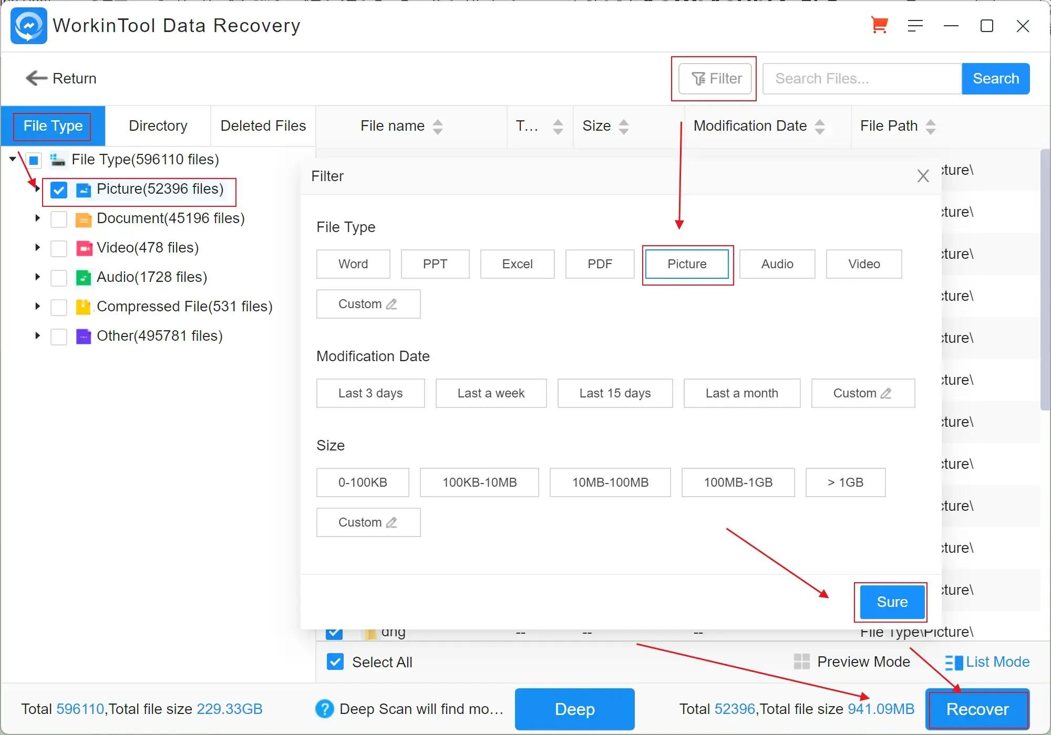Select > 1GB size filter
The height and width of the screenshot is (735, 1051).
tap(846, 482)
